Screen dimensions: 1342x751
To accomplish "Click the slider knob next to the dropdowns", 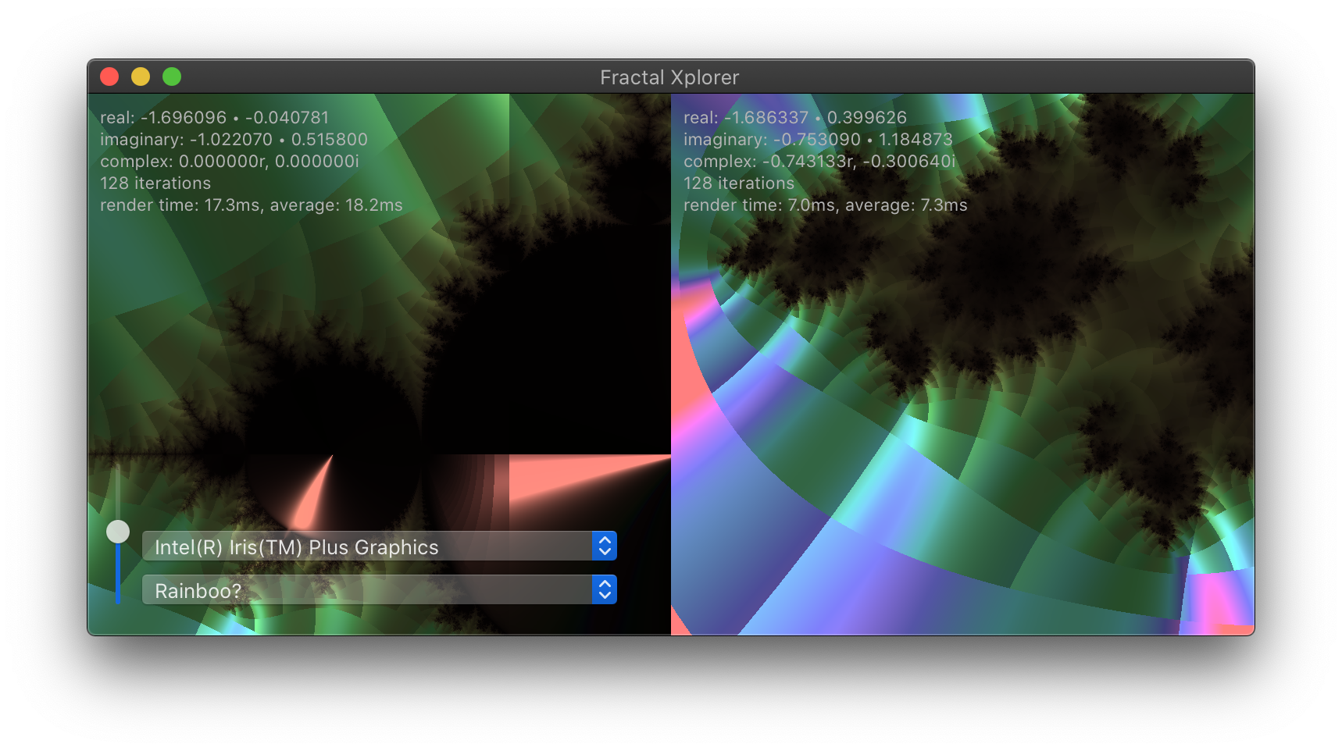I will (118, 532).
